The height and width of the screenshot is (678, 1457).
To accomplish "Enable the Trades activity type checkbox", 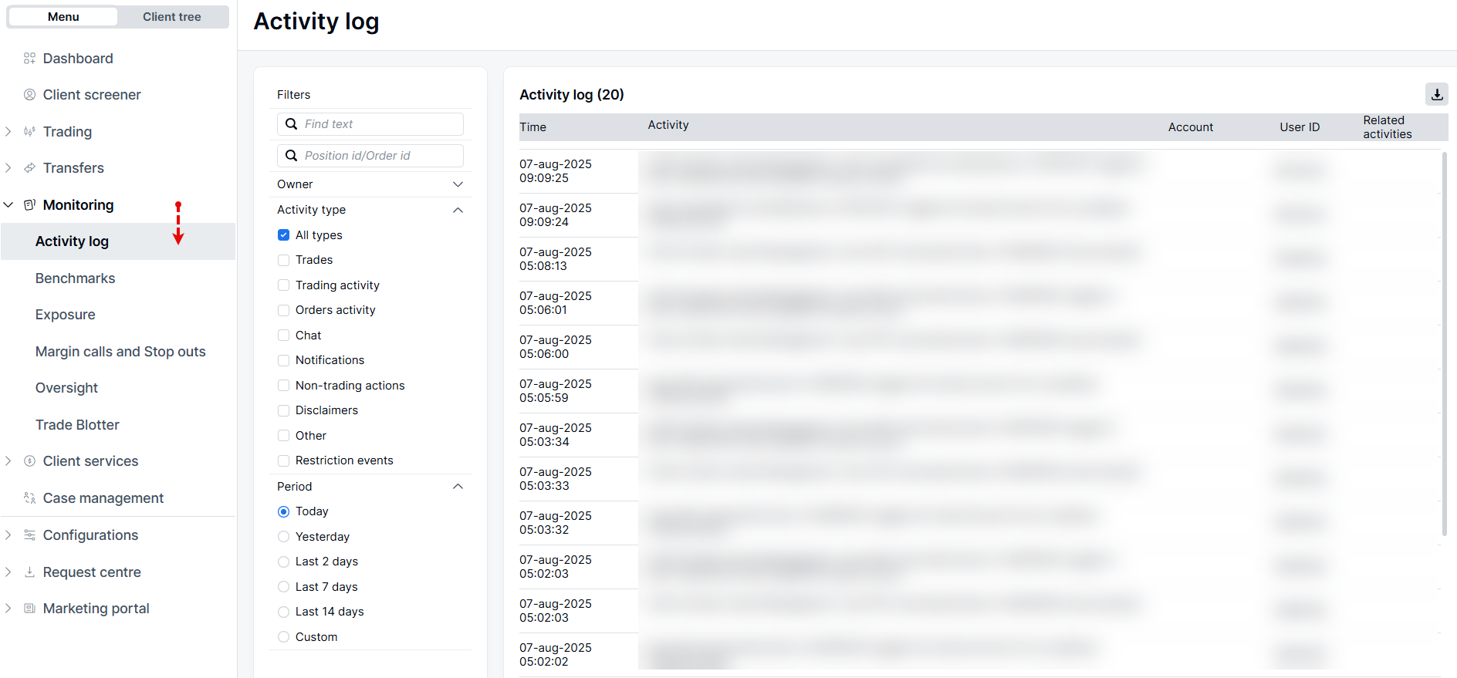I will (x=284, y=260).
